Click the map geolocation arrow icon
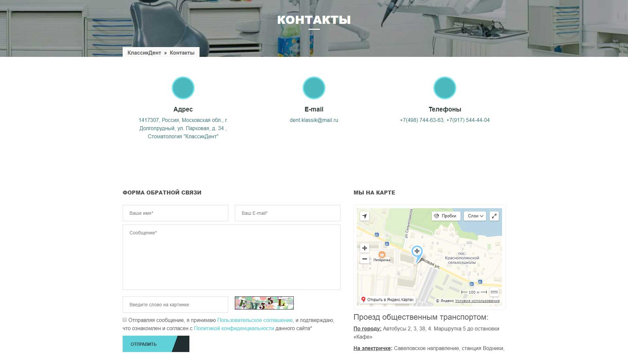 pyautogui.click(x=364, y=216)
